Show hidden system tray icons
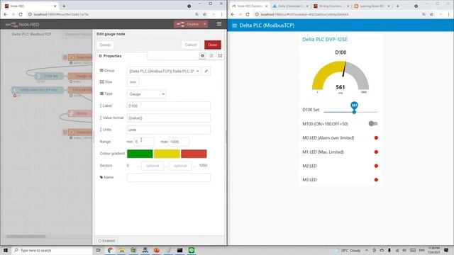454x255 pixels. tap(367, 250)
